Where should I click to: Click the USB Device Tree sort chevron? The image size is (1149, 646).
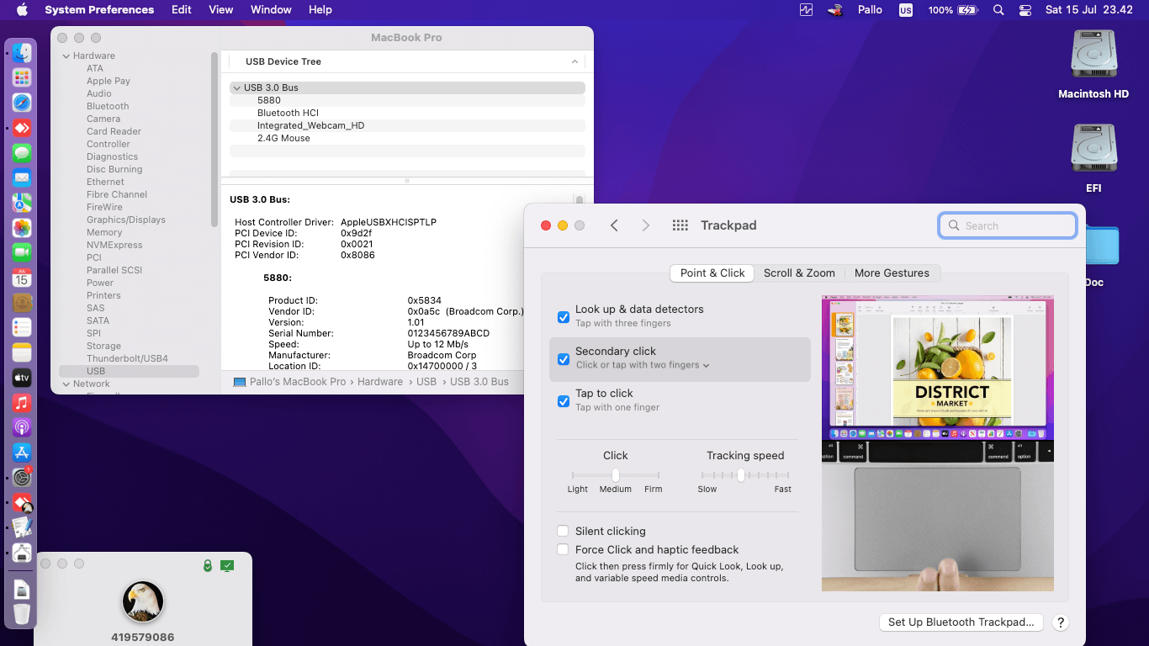[x=574, y=61]
